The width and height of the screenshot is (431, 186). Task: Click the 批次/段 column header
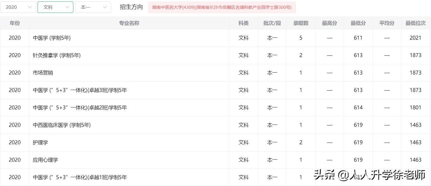point(272,23)
